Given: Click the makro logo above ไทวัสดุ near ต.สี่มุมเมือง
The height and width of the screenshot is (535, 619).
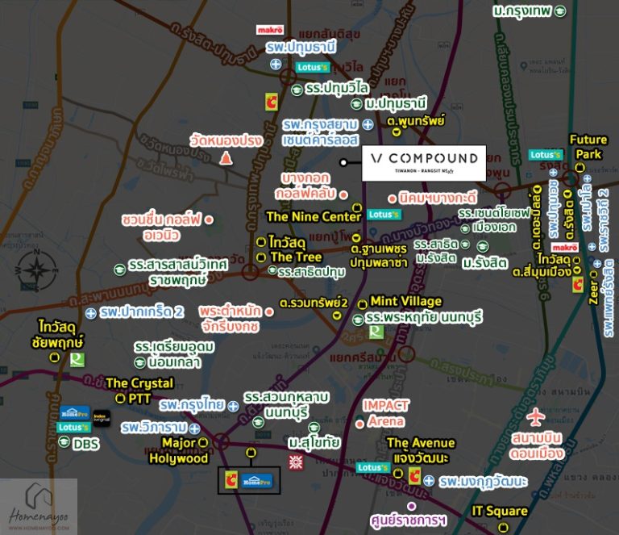Looking at the screenshot, I should pos(565,248).
